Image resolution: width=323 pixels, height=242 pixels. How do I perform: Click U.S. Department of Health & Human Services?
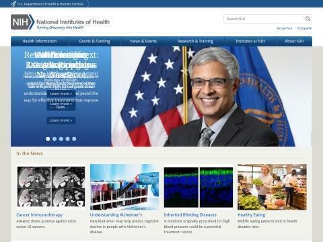pos(50,4)
